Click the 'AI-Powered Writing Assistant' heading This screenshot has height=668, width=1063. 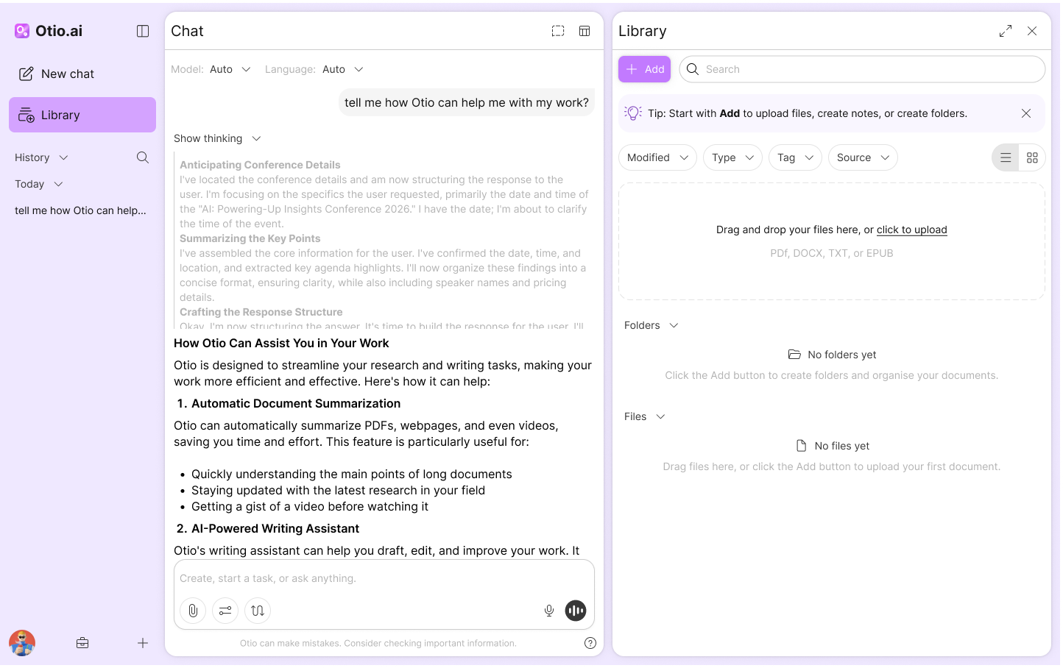275,528
